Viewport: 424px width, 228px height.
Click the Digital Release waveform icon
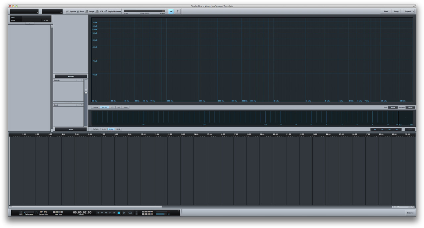pyautogui.click(x=106, y=11)
